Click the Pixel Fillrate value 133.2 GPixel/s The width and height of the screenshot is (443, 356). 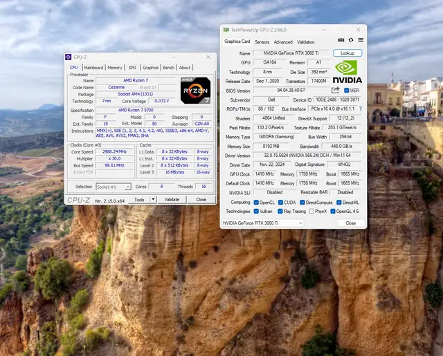coord(271,127)
